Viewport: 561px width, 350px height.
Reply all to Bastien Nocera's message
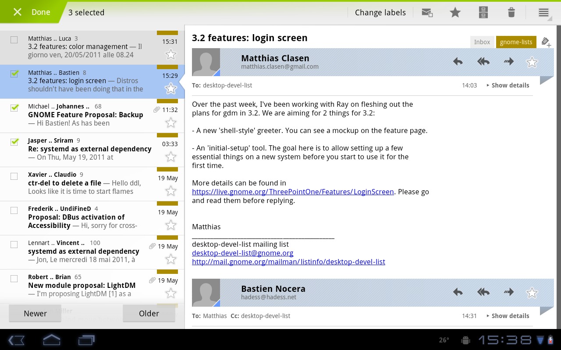click(x=483, y=292)
